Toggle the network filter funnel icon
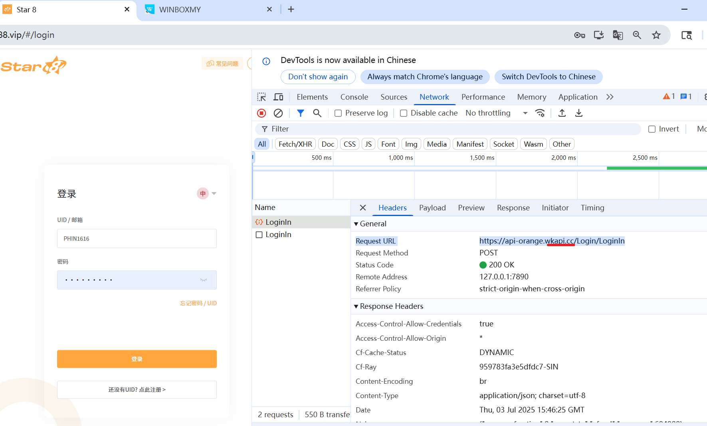The height and width of the screenshot is (426, 707). (301, 113)
